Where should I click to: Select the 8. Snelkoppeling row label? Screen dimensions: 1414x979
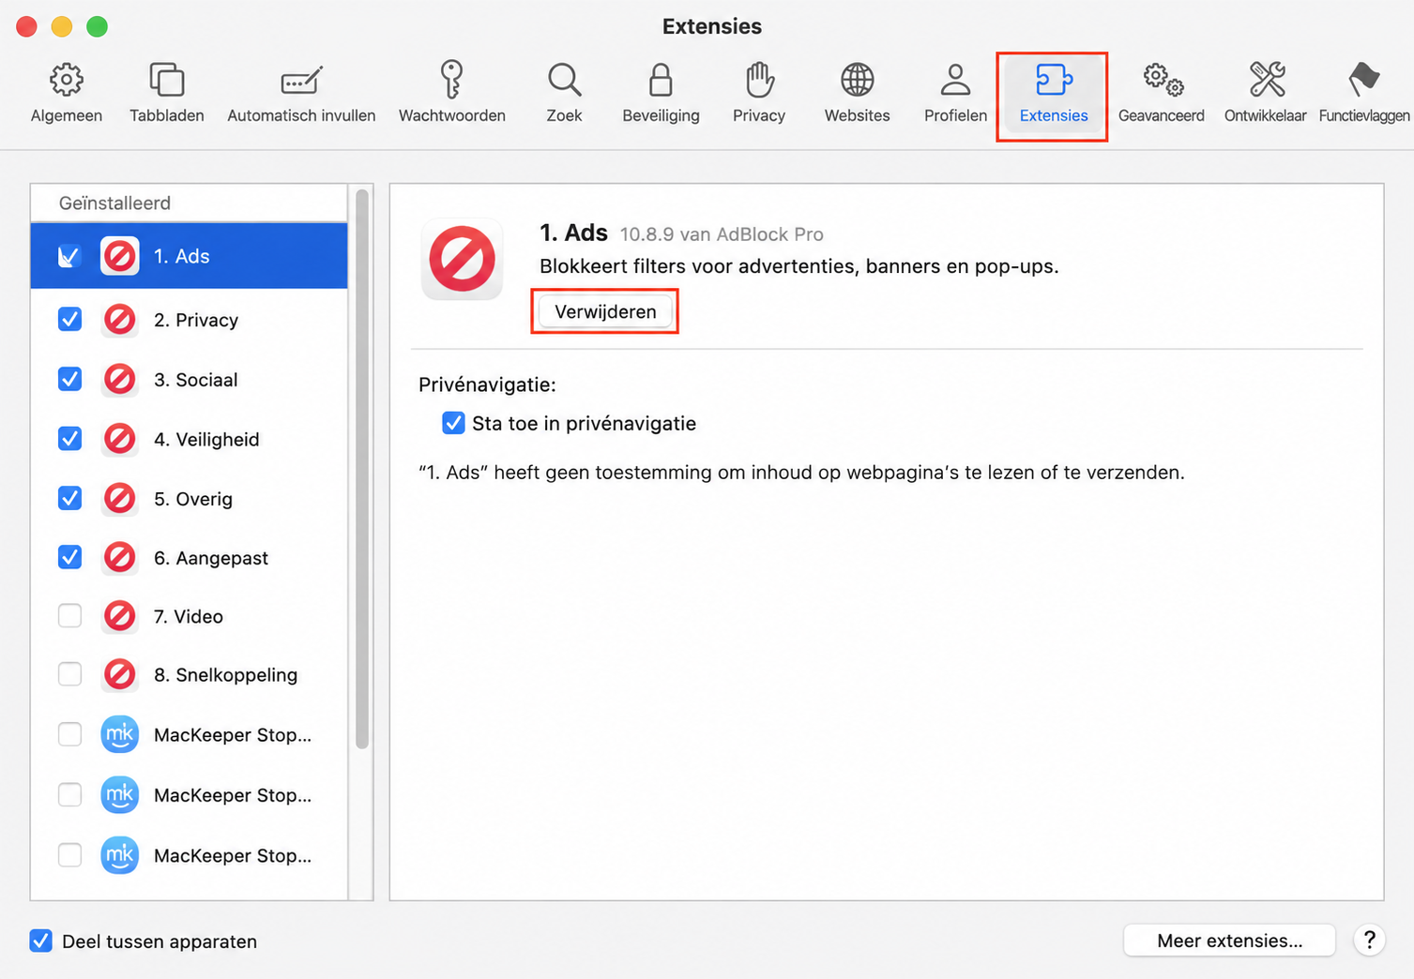pyautogui.click(x=225, y=674)
